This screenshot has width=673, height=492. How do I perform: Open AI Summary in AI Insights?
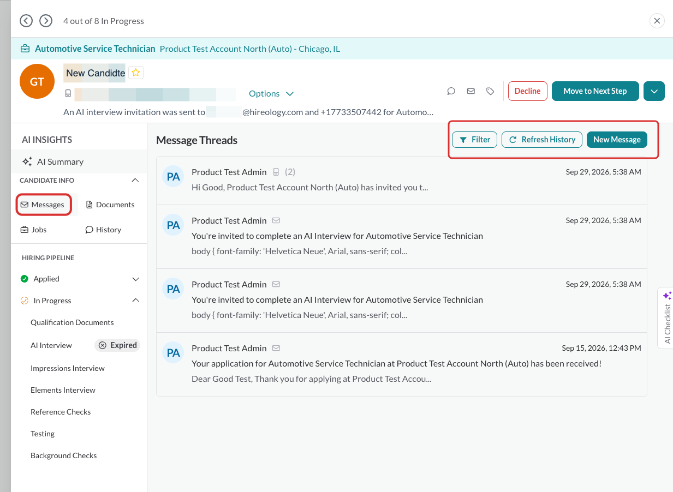pyautogui.click(x=79, y=161)
